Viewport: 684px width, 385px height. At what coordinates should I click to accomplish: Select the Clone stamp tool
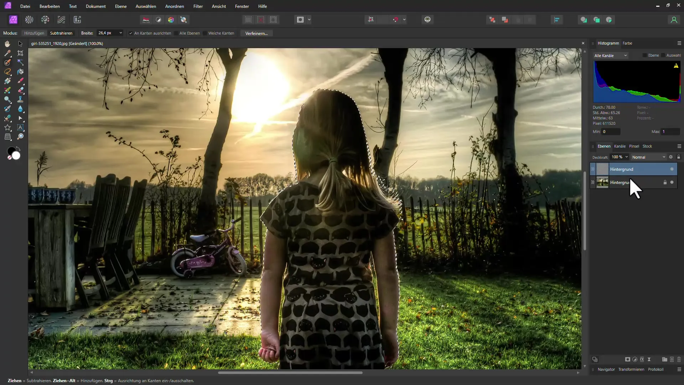[20, 99]
